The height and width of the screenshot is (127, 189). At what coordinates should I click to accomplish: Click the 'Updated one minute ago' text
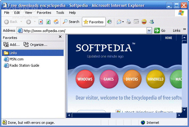point(105,56)
